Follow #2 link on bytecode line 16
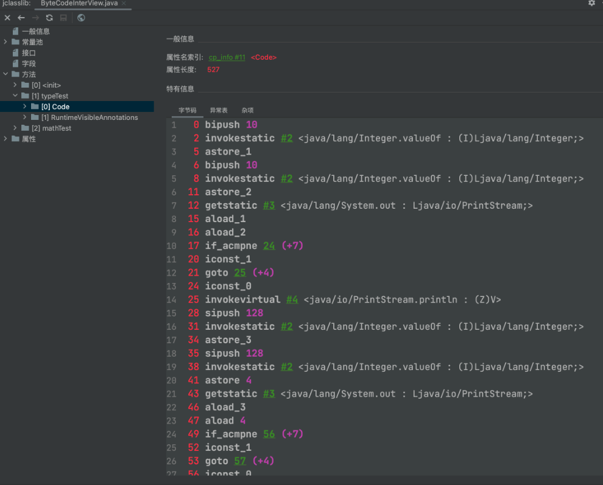 (x=286, y=326)
